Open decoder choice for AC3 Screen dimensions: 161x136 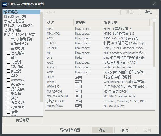coord(88,38)
